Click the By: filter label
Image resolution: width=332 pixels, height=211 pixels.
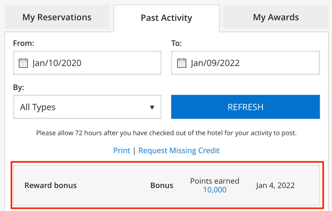click(x=18, y=87)
